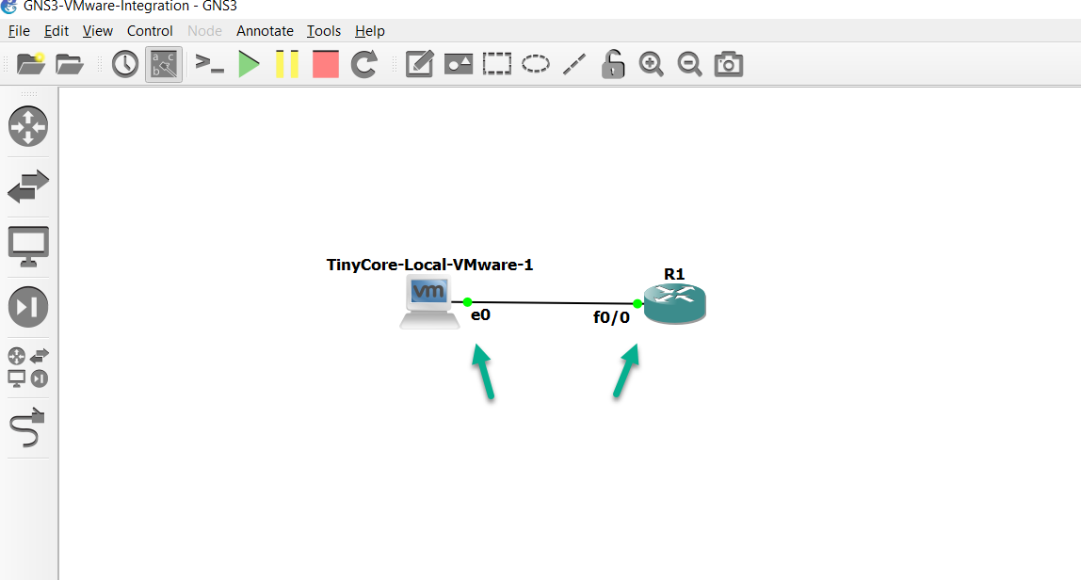1081x580 pixels.
Task: Click the Insert a picture icon
Action: (x=459, y=64)
